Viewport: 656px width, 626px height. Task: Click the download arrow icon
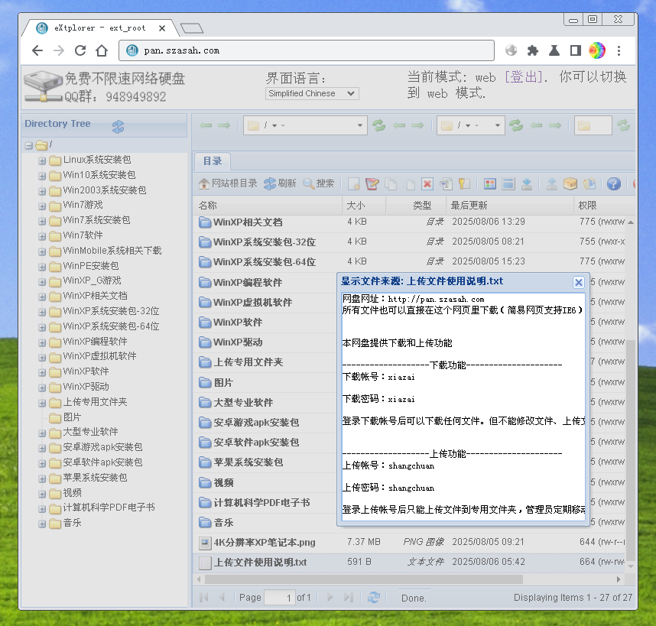[x=527, y=183]
